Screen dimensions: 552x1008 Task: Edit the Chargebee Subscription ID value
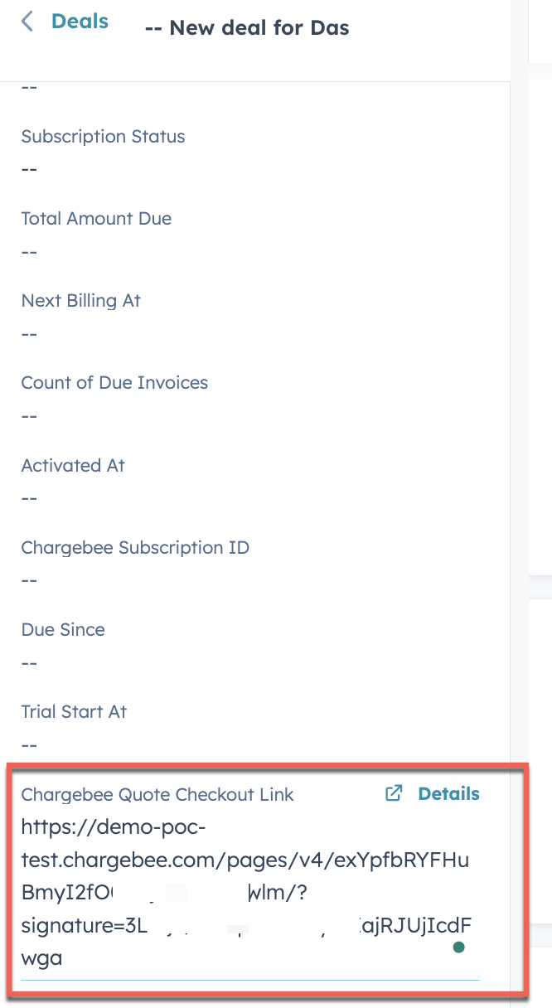30,579
